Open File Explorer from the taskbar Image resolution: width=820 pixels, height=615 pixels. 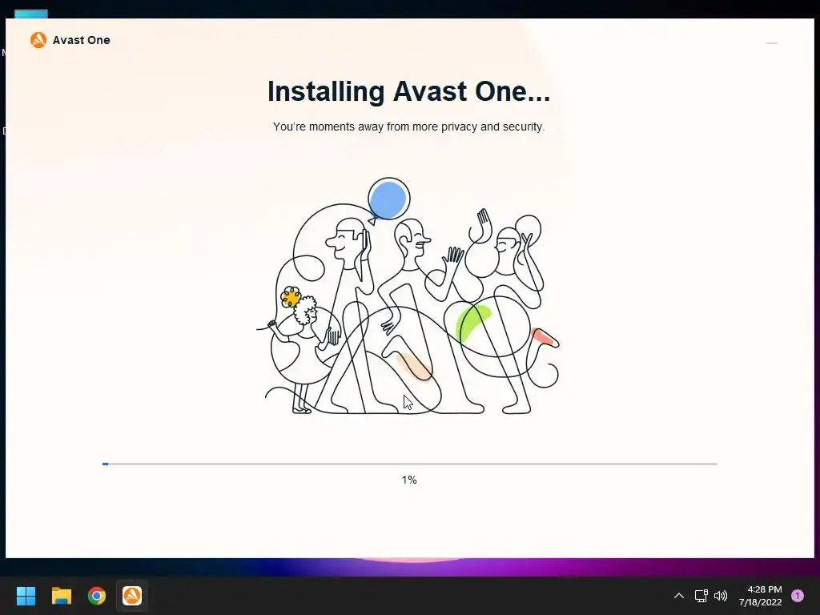click(62, 596)
